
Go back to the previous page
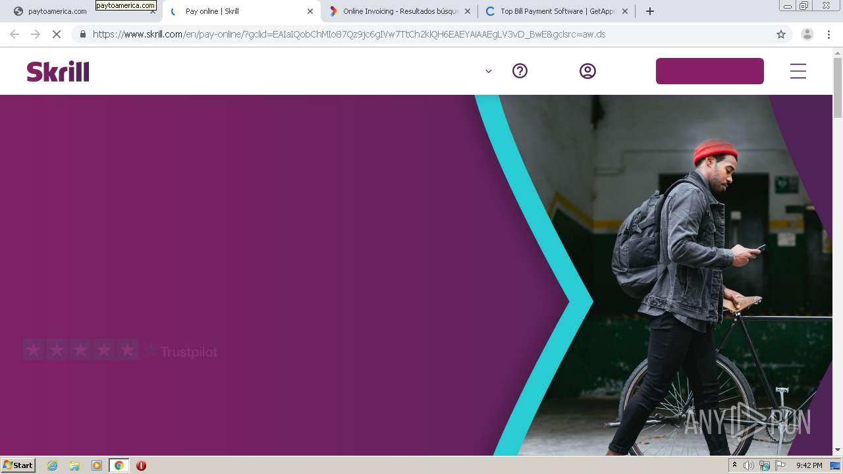point(14,34)
